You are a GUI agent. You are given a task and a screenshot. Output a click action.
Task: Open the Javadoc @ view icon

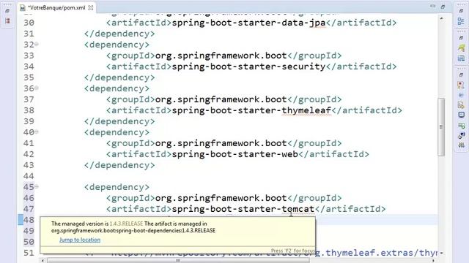click(461, 95)
